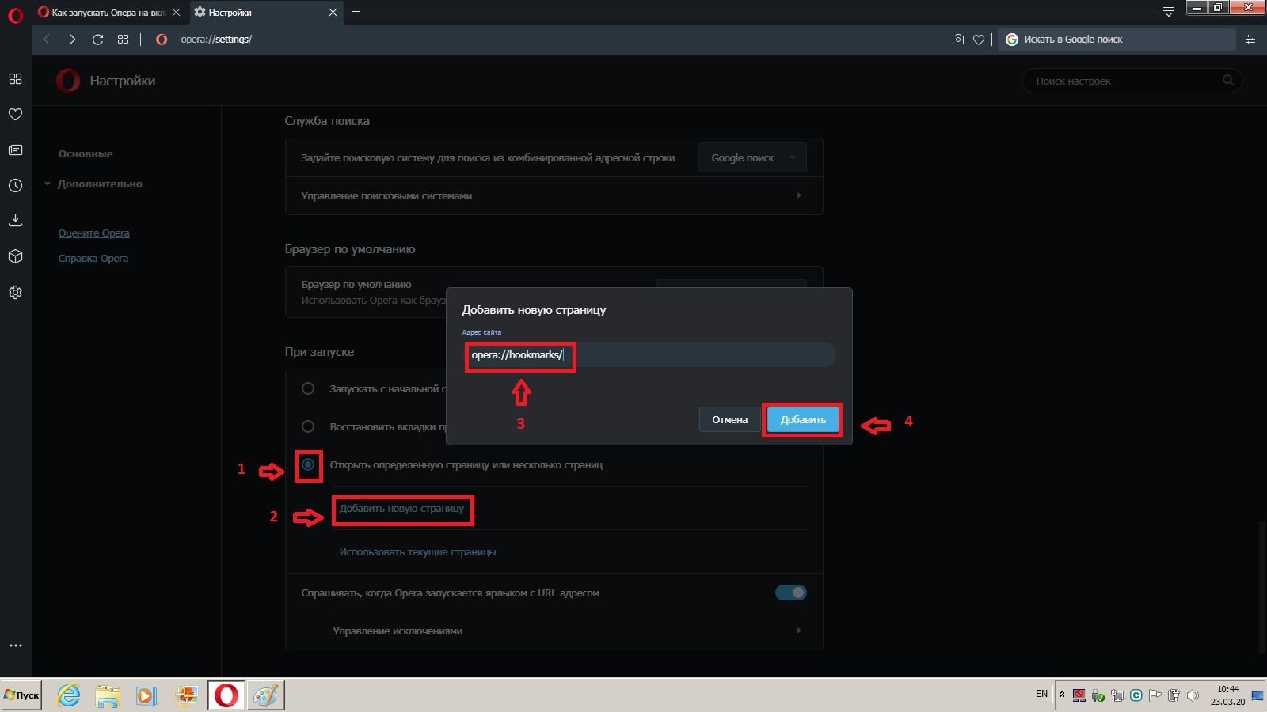Image resolution: width=1267 pixels, height=712 pixels.
Task: Open Settings gear icon in the sidebar
Action: tap(15, 292)
